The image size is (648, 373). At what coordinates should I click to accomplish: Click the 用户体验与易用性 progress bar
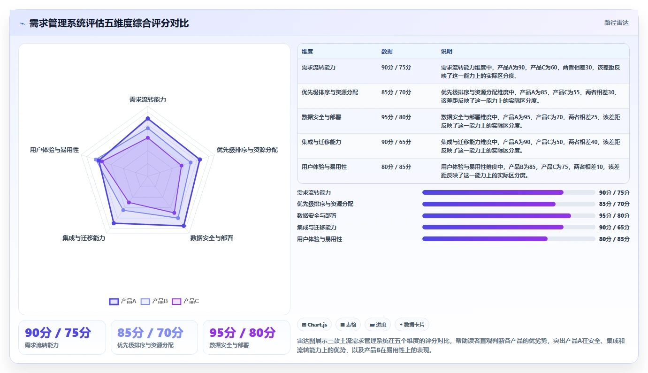(x=509, y=239)
